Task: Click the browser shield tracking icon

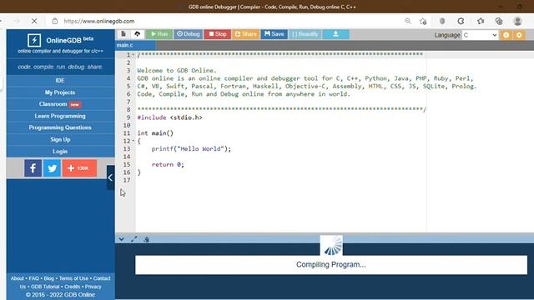Action: tap(442, 21)
